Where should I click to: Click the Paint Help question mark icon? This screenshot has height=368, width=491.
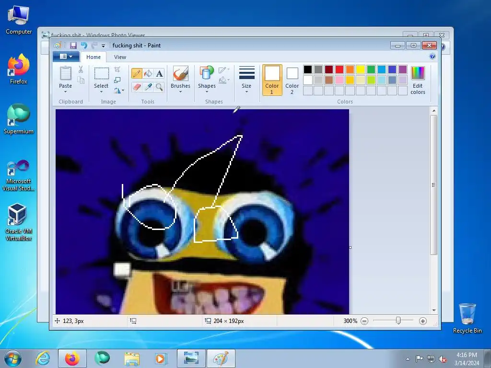(433, 57)
